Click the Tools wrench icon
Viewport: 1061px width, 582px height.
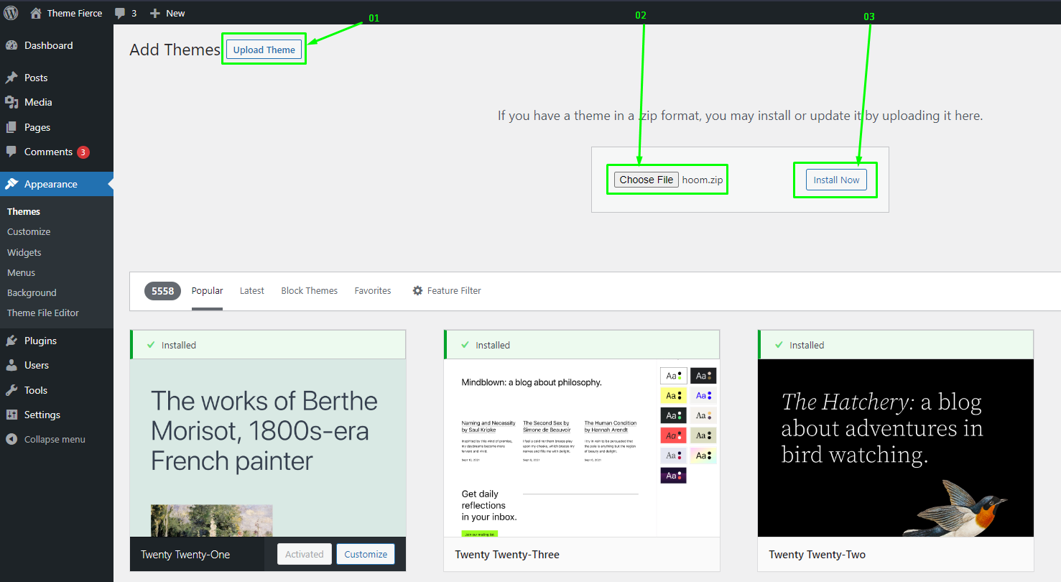point(11,390)
